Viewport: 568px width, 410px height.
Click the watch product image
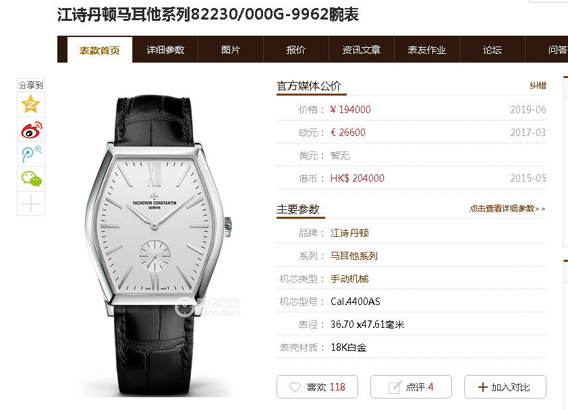pos(158,246)
